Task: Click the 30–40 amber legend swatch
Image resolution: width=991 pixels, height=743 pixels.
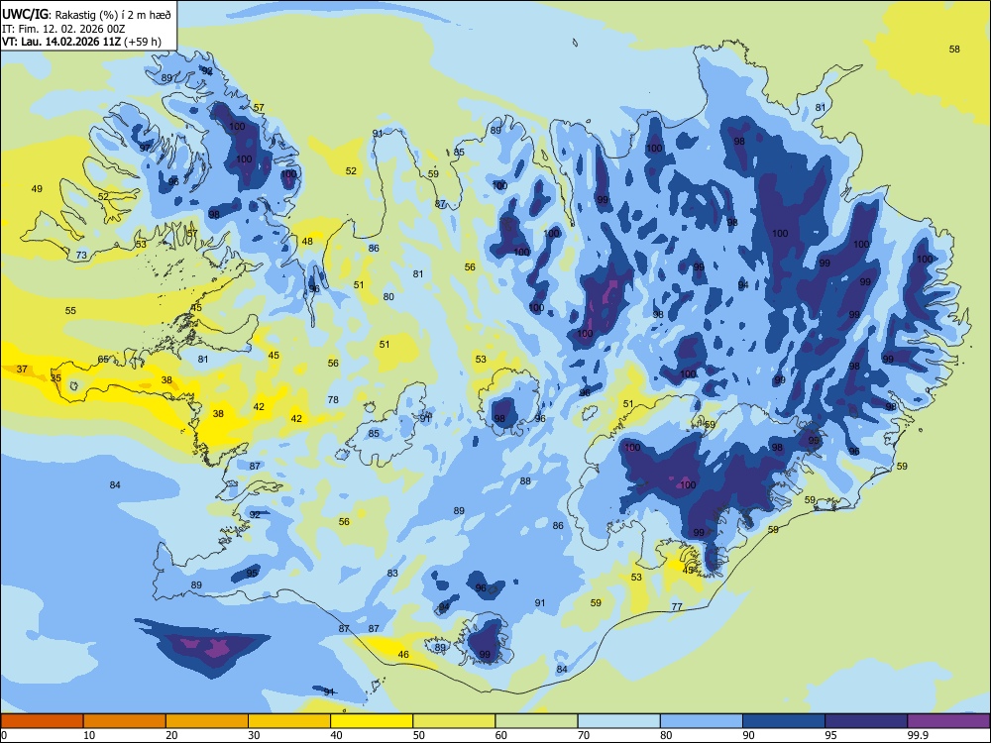Action: 289,721
